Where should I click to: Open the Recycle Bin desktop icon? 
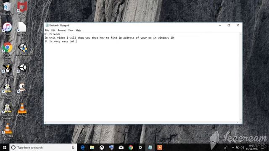[x=7, y=8]
